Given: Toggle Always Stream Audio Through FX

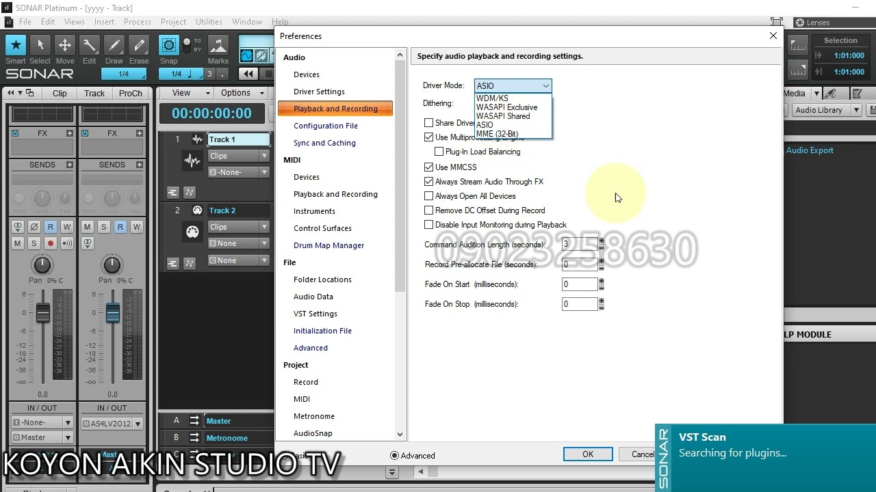Looking at the screenshot, I should point(428,182).
